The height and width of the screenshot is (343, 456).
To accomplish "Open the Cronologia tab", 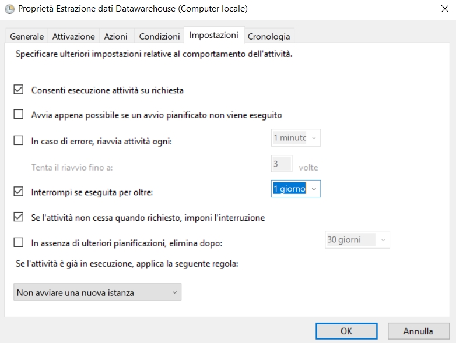I will [x=269, y=36].
